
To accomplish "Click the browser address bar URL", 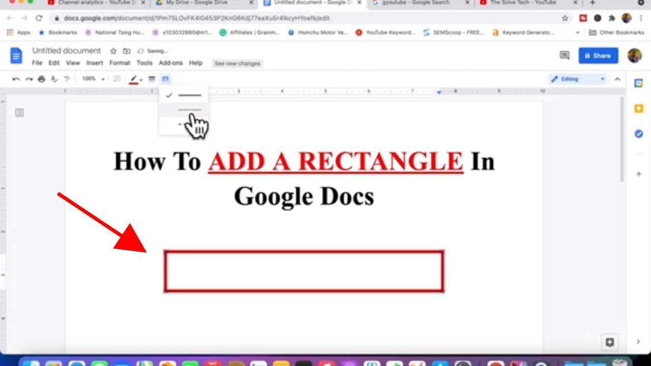I will point(197,18).
